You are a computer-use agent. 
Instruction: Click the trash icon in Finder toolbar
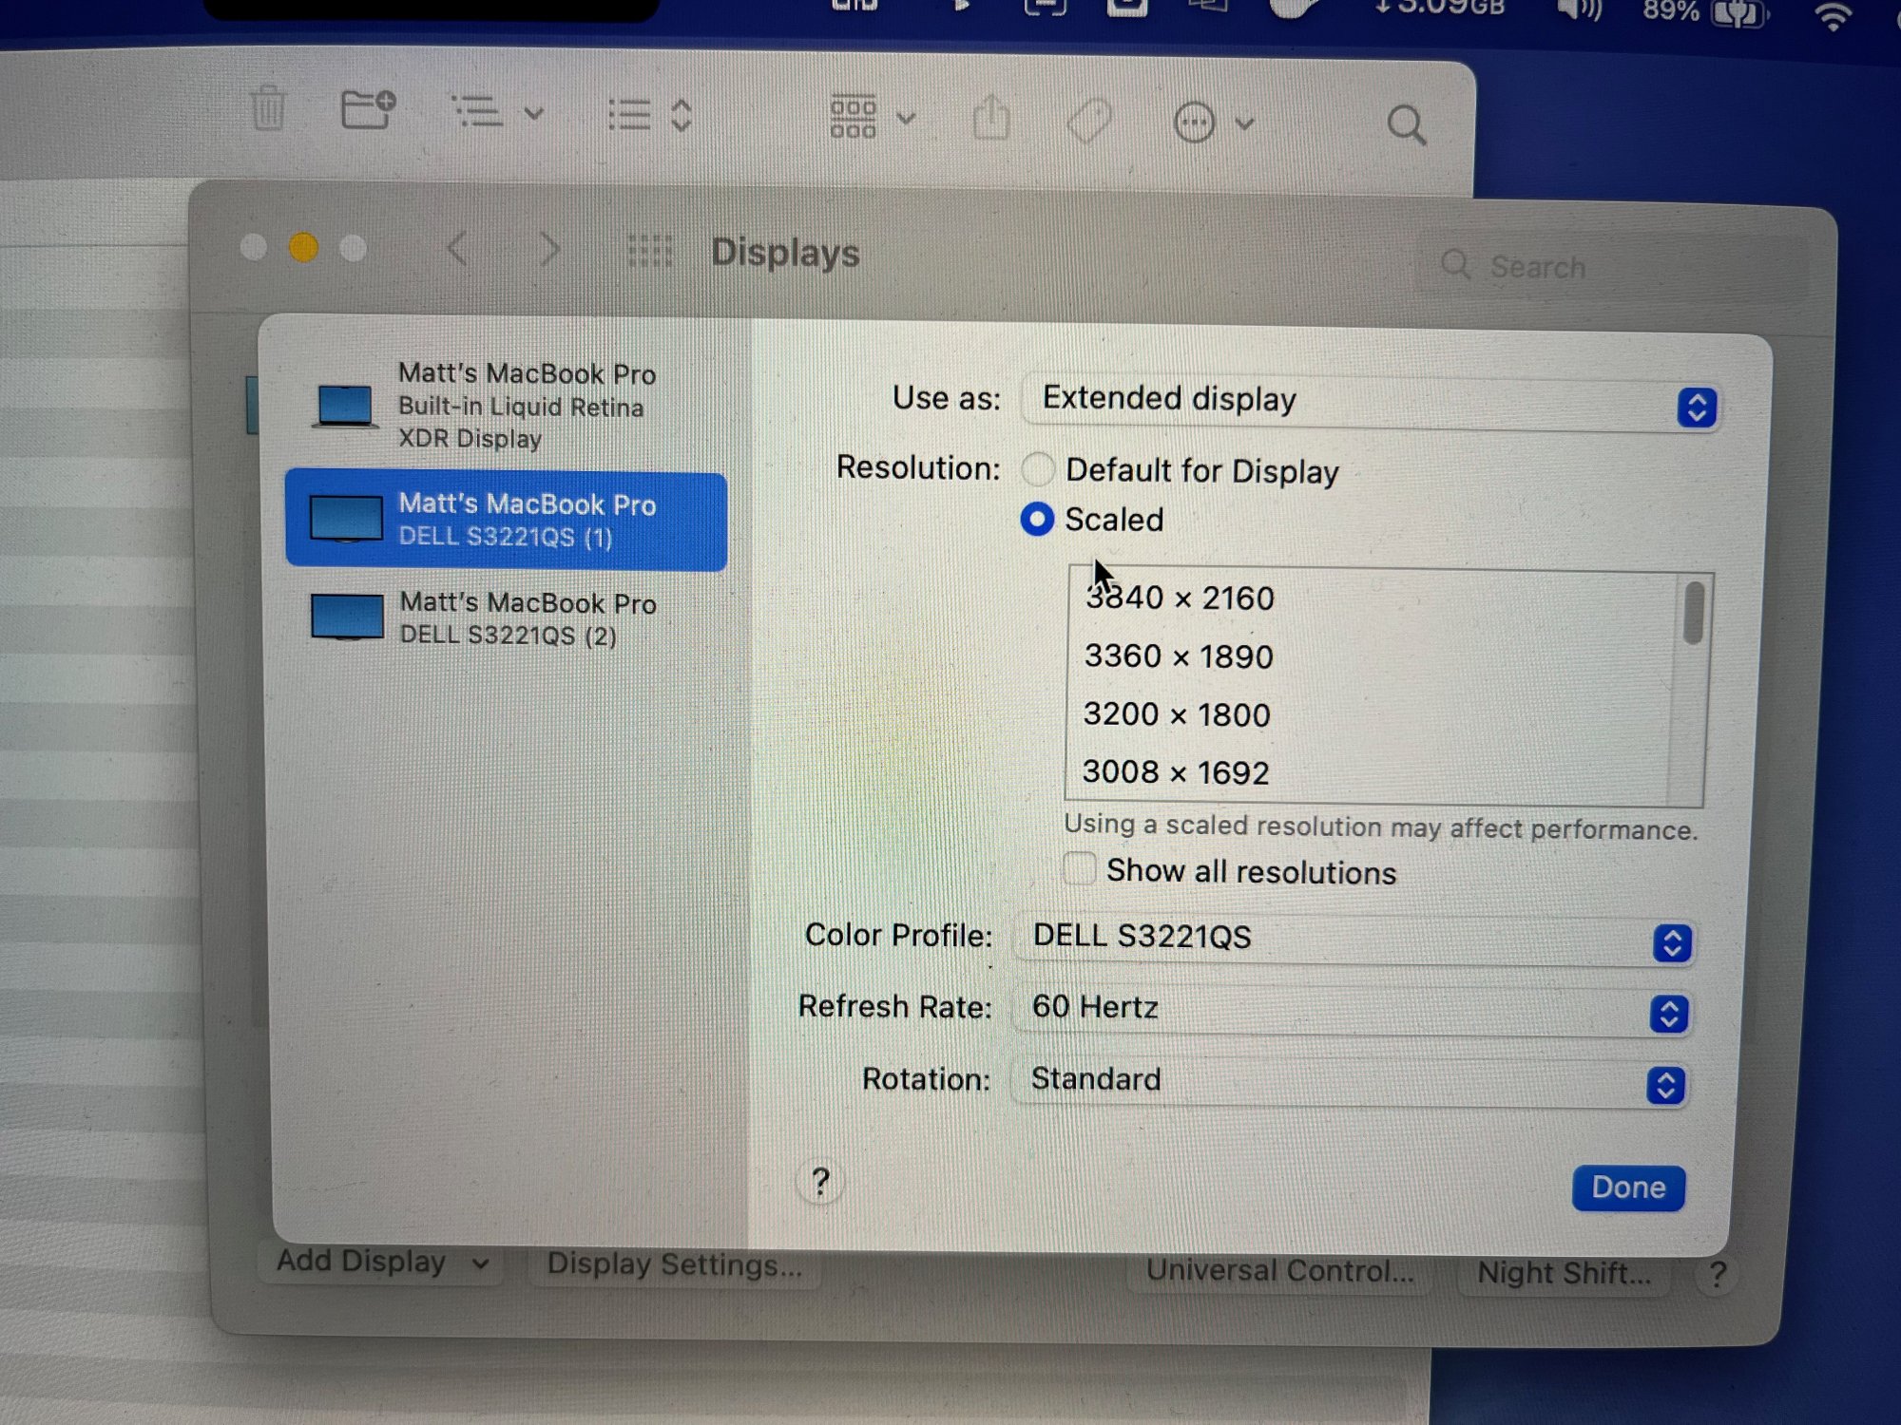[x=268, y=108]
